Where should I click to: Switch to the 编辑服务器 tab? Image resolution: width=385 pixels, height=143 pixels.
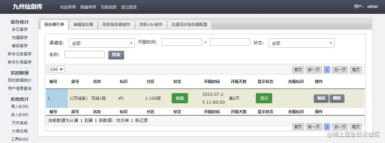coord(83,25)
